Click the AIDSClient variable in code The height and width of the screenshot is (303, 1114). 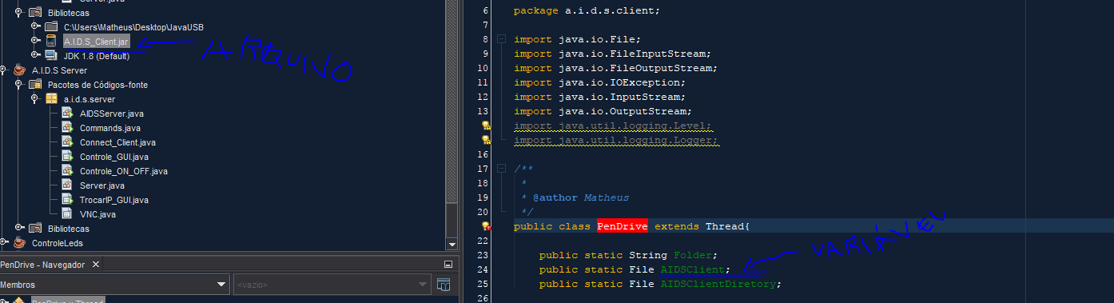[693, 269]
